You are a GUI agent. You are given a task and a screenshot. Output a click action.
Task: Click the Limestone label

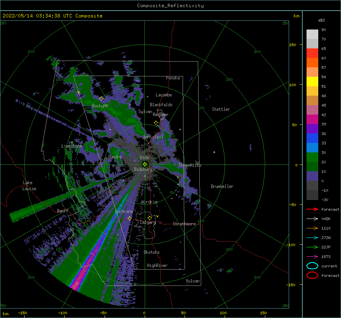click(x=72, y=146)
